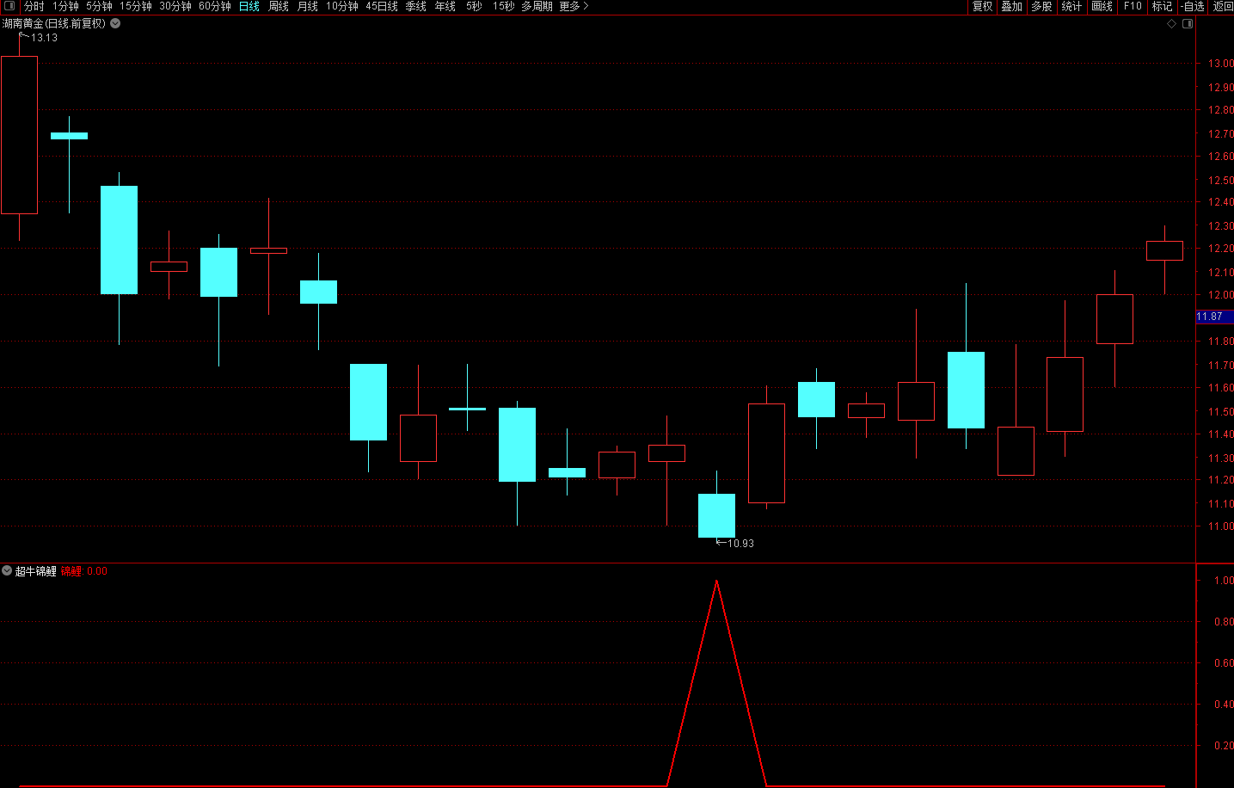
Task: Click the 锦鲤: 0.00 indicator value
Action: [84, 571]
